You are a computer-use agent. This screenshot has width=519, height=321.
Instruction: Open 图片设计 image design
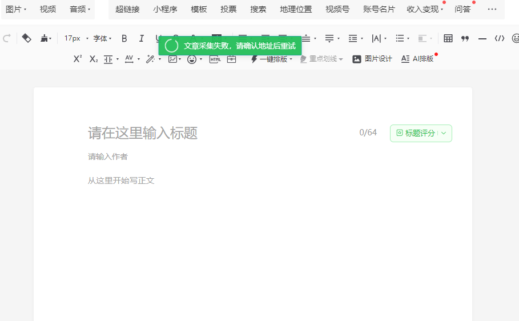click(372, 59)
